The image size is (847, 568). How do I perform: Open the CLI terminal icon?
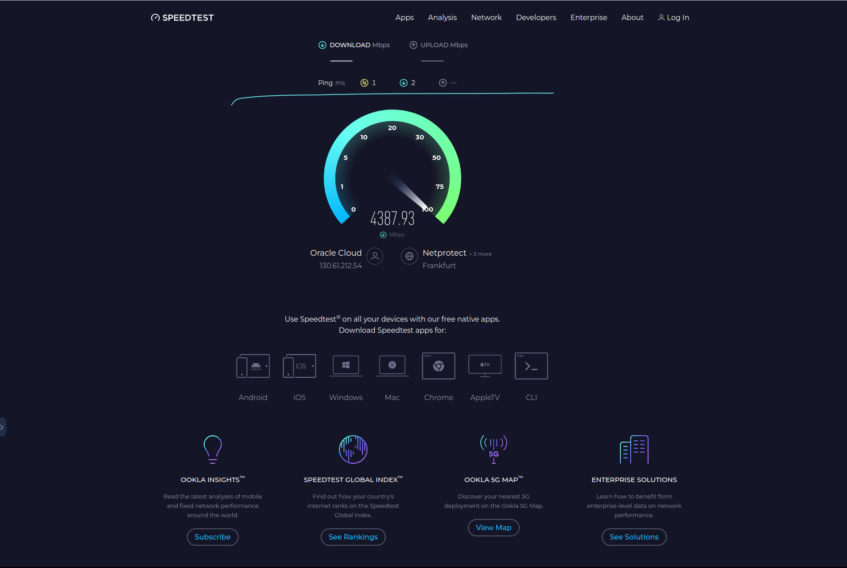click(531, 366)
